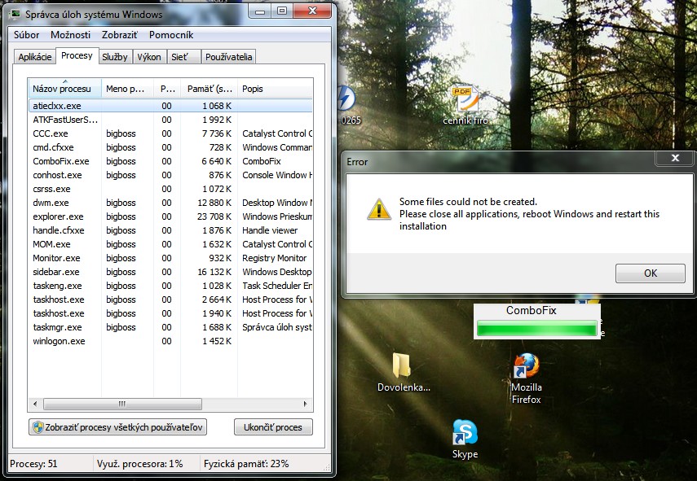
Task: Sort by the P... CPU column header
Action: coord(167,89)
